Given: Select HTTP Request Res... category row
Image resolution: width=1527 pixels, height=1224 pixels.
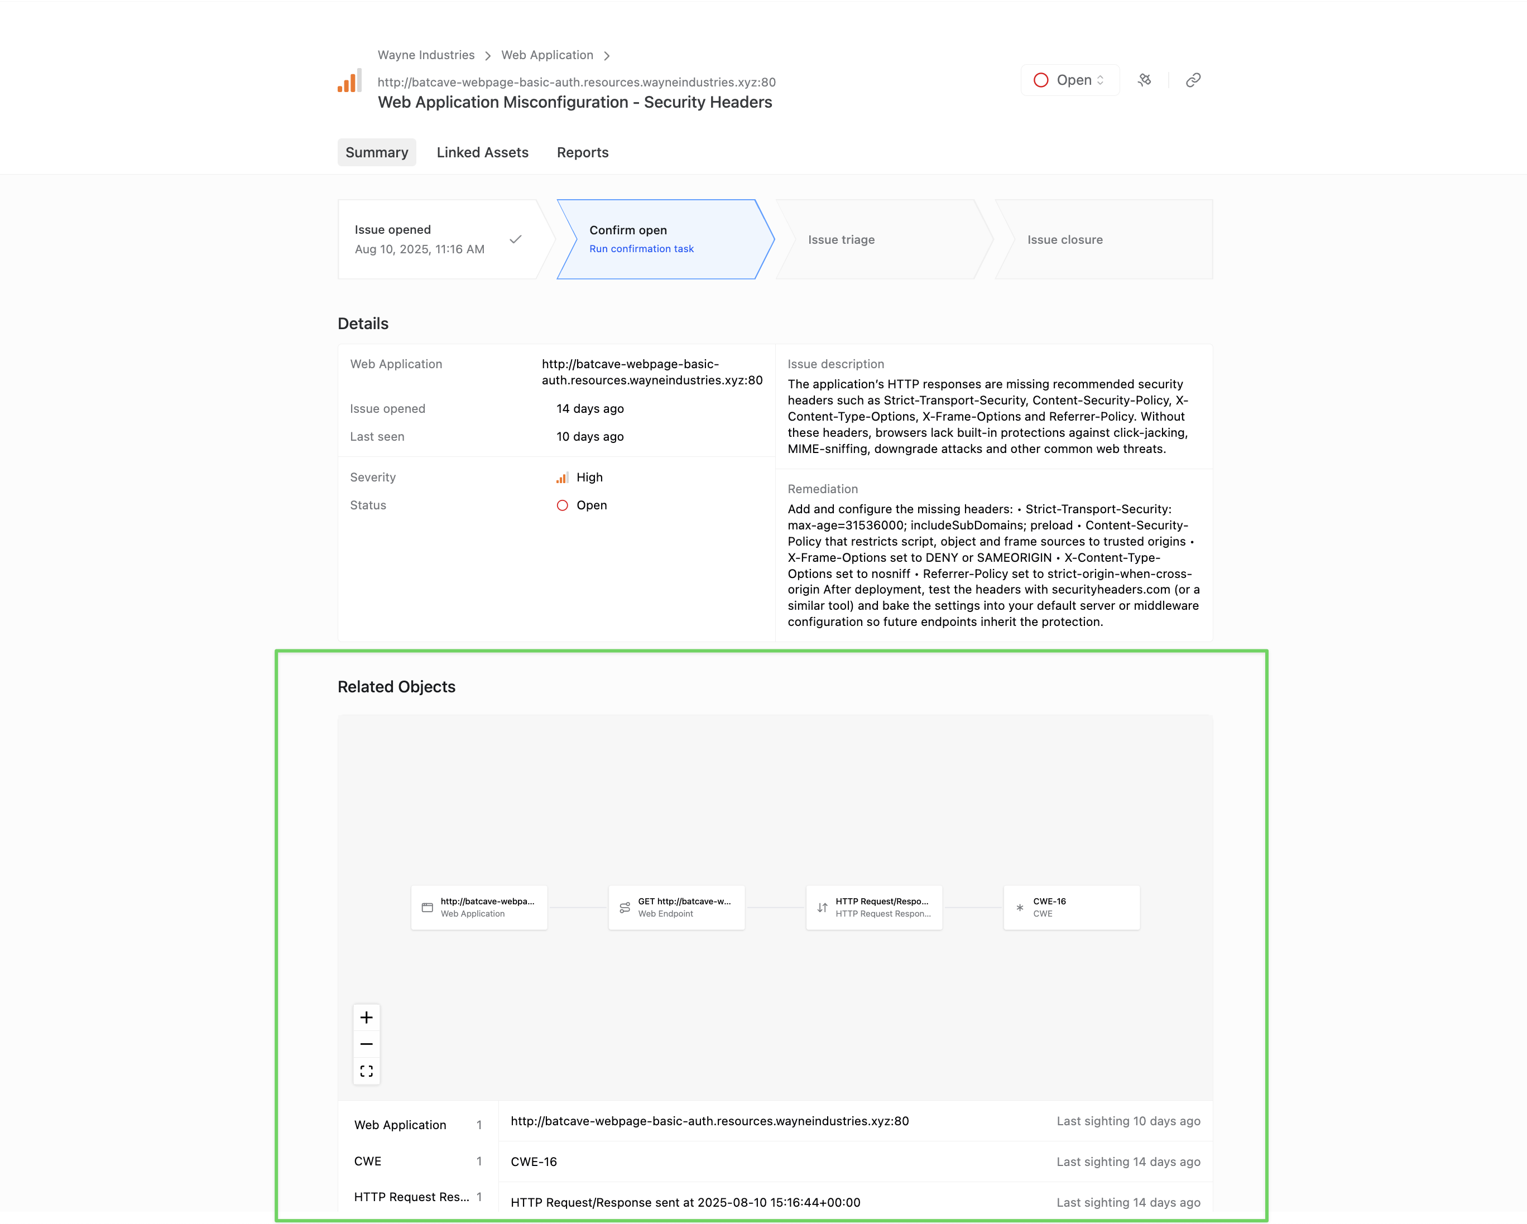Looking at the screenshot, I should click(x=417, y=1197).
